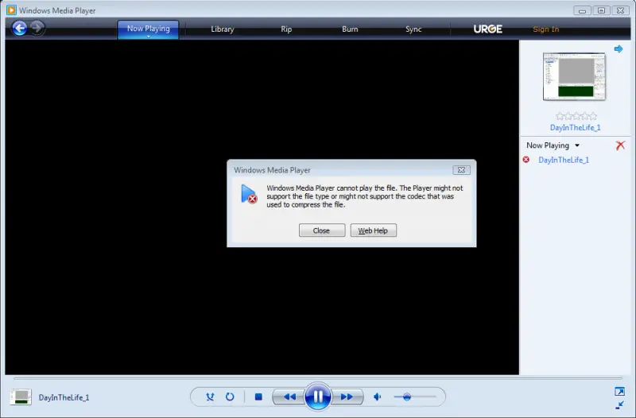Switch to the Library tab
636x418 pixels.
point(223,29)
